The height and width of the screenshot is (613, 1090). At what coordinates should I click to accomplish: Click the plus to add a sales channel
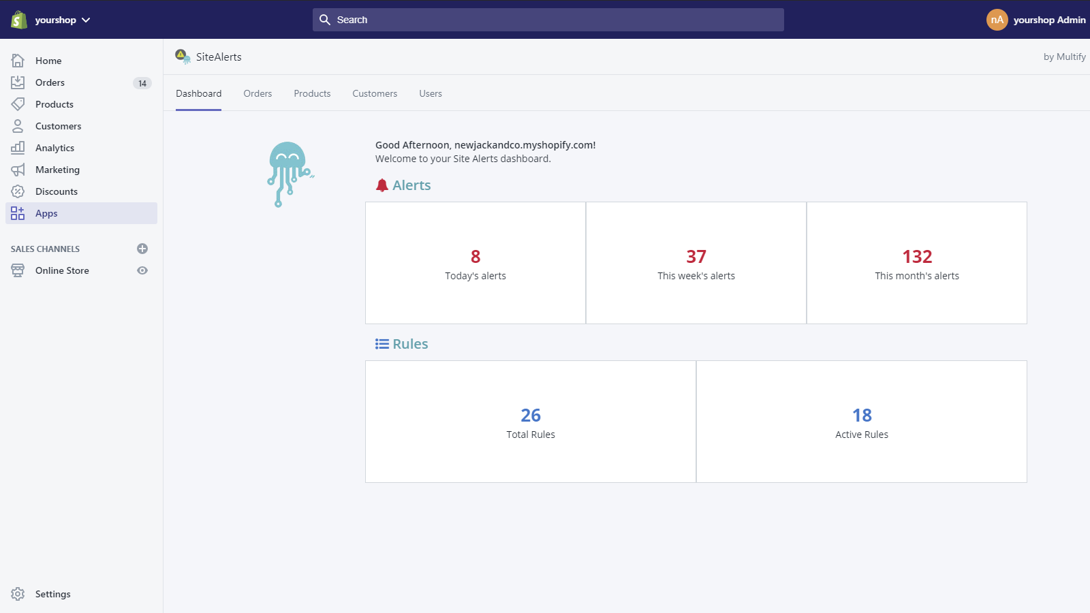(x=142, y=249)
